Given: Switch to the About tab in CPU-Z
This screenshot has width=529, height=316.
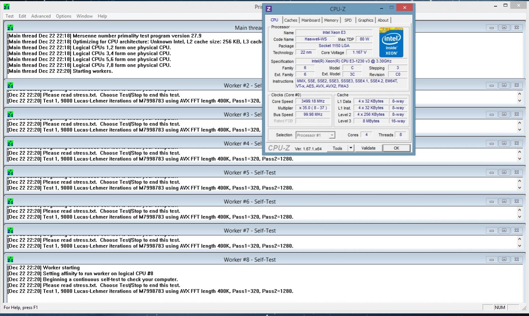Looking at the screenshot, I should point(383,20).
